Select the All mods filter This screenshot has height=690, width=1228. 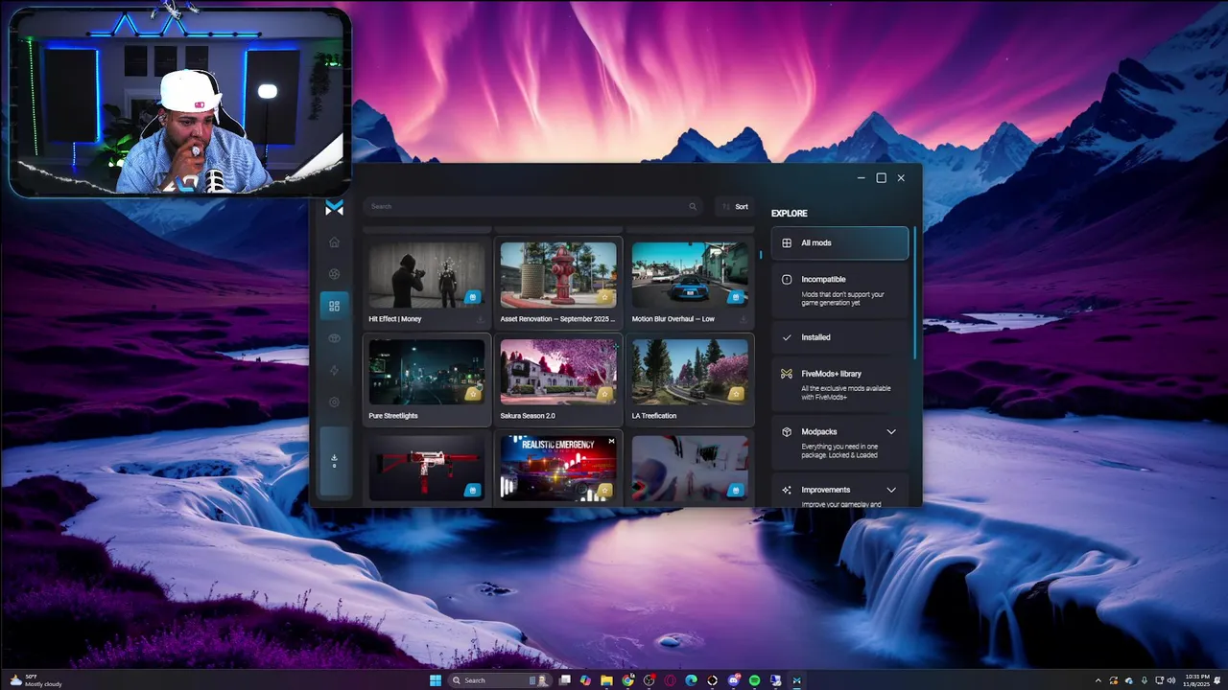(839, 243)
